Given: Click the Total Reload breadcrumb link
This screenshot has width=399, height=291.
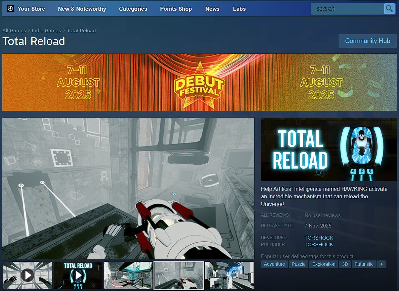Looking at the screenshot, I should pyautogui.click(x=81, y=31).
